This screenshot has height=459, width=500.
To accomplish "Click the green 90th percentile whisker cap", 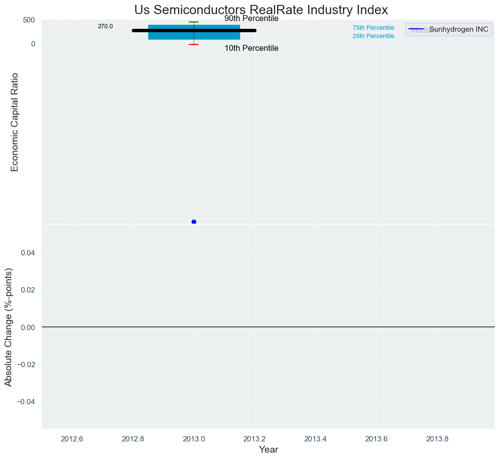I will point(194,22).
